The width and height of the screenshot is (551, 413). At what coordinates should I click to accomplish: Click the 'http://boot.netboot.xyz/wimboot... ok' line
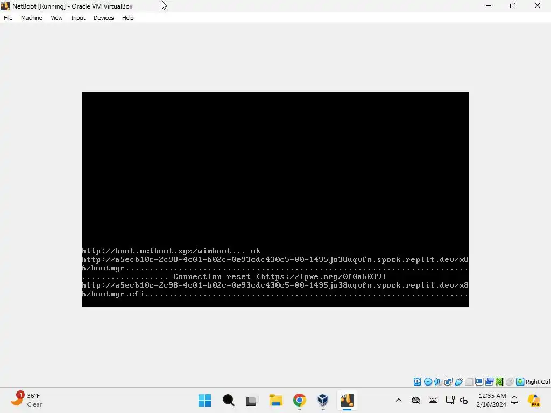pos(171,251)
